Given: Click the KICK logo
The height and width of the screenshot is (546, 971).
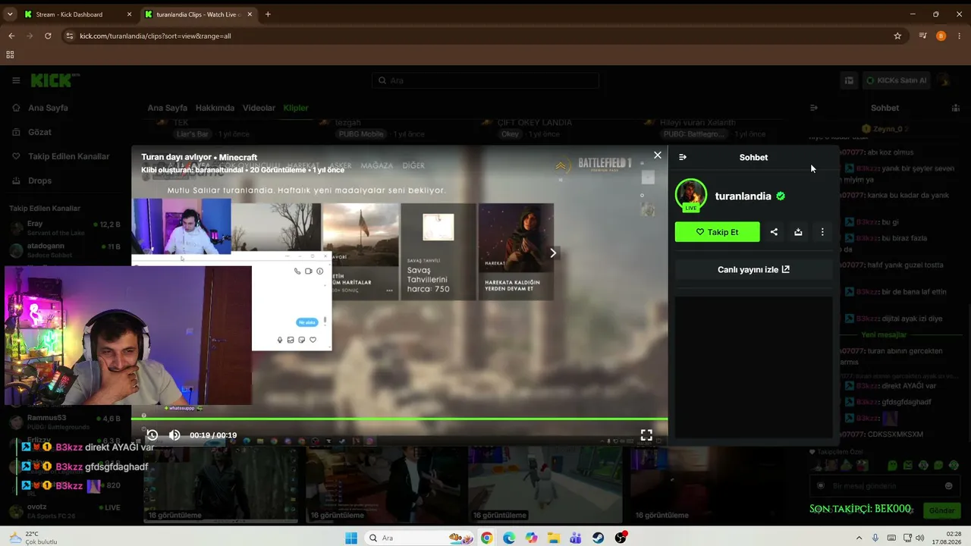Looking at the screenshot, I should tap(55, 80).
